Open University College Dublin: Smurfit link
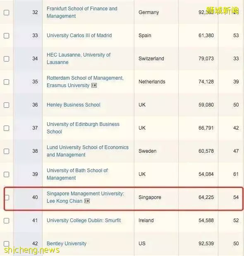The width and height of the screenshot is (244, 256). pos(84,220)
